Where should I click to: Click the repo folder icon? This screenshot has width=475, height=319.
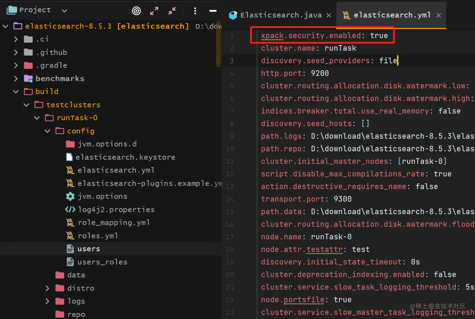tap(60, 314)
